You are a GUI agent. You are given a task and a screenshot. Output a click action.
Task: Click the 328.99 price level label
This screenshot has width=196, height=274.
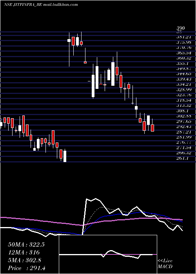click(x=183, y=90)
